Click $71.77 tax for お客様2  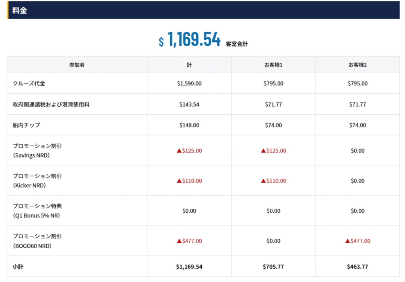(358, 104)
